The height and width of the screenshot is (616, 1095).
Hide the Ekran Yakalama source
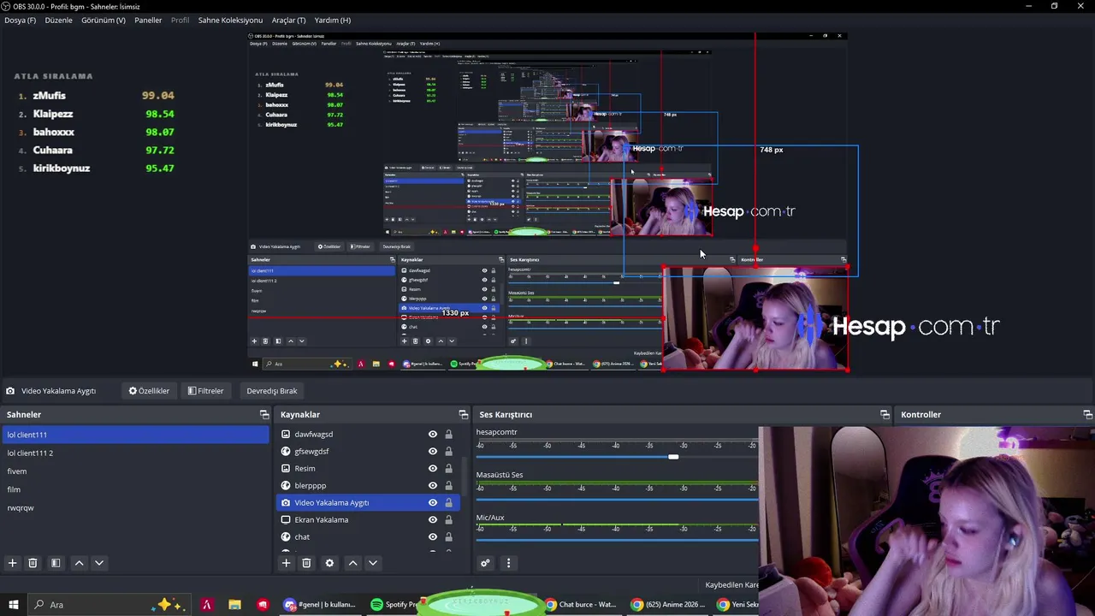tap(433, 519)
